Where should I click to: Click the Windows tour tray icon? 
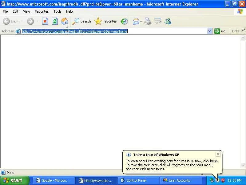point(217,180)
